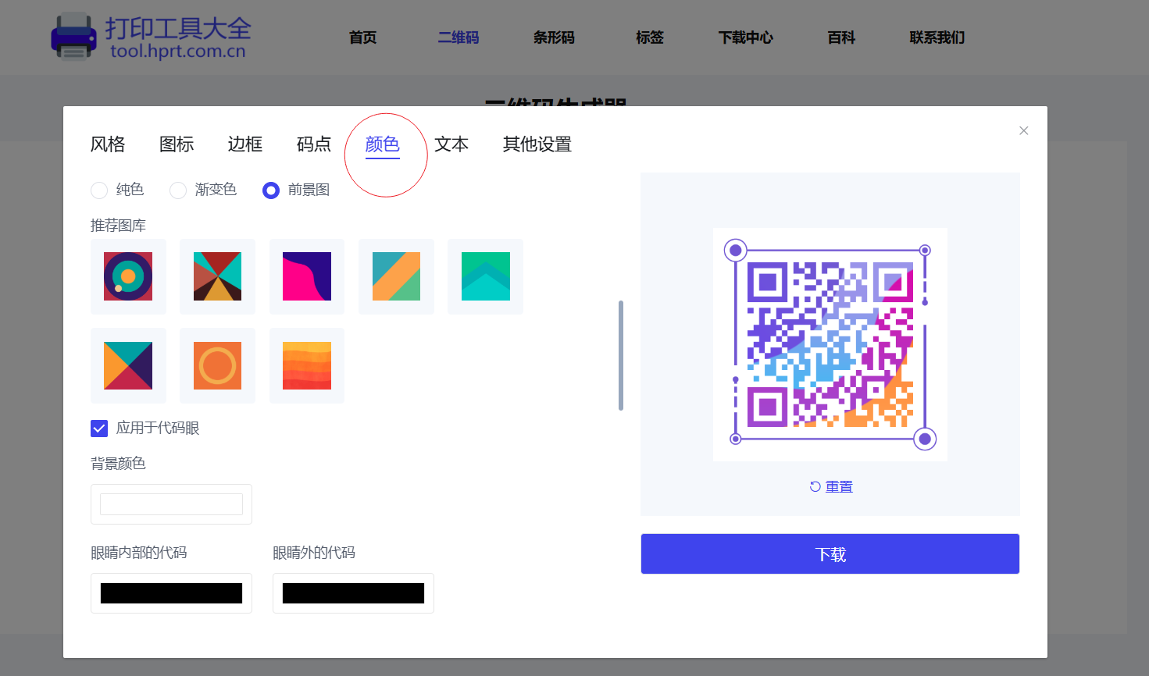
Task: Open the 其他设置 tab
Action: coord(537,144)
